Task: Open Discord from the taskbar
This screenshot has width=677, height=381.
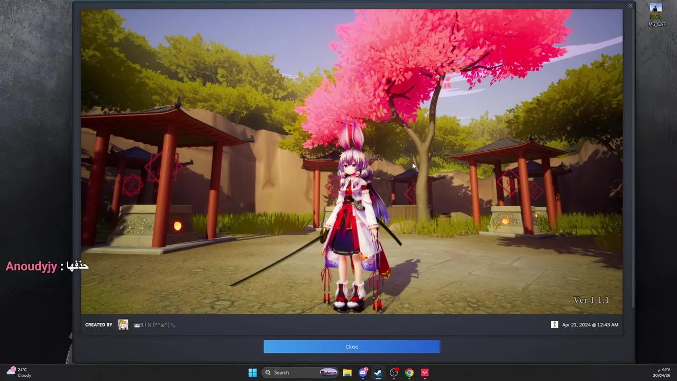Action: [x=363, y=373]
